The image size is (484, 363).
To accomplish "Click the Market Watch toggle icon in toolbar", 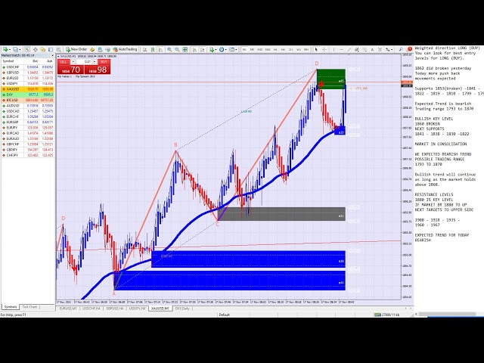I will coord(27,49).
